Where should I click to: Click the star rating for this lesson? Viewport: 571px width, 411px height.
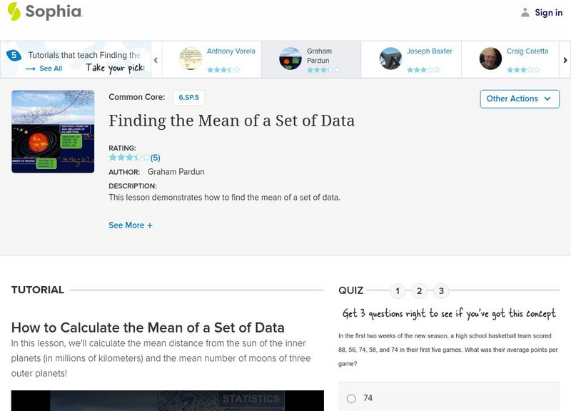[129, 158]
